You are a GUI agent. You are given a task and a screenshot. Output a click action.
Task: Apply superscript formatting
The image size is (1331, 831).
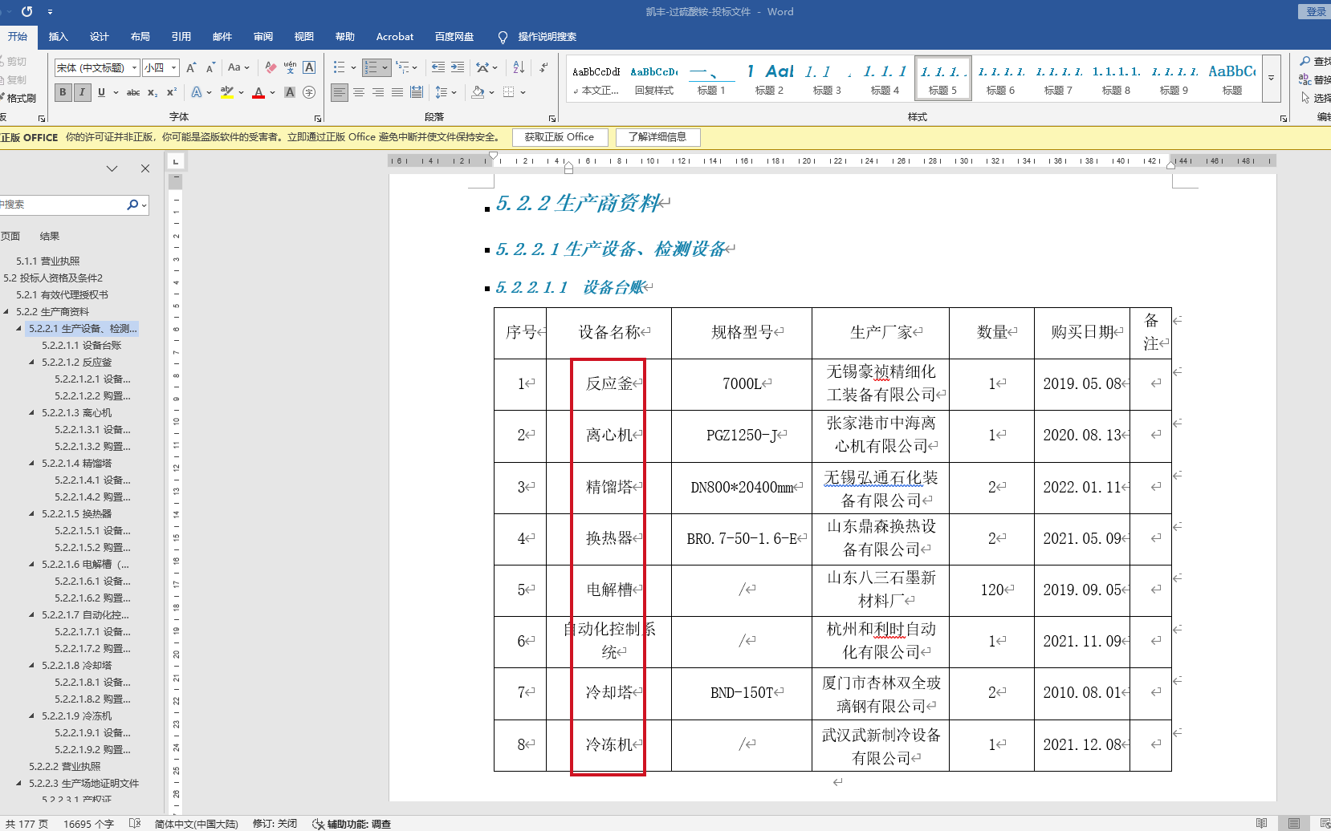coord(172,92)
